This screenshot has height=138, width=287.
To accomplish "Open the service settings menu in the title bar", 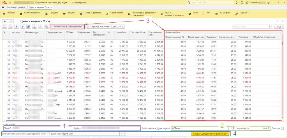I will (269, 3).
